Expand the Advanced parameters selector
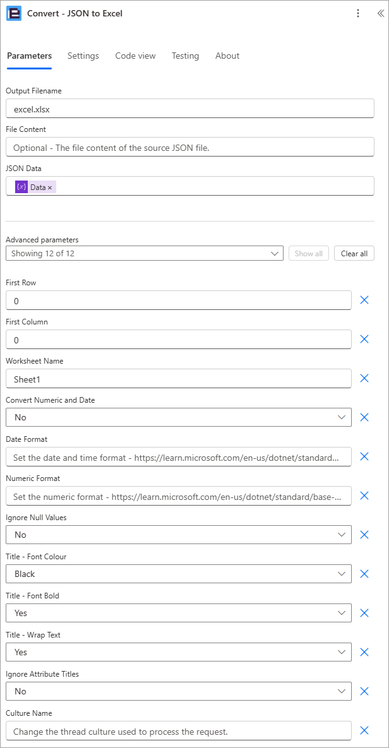 point(145,253)
